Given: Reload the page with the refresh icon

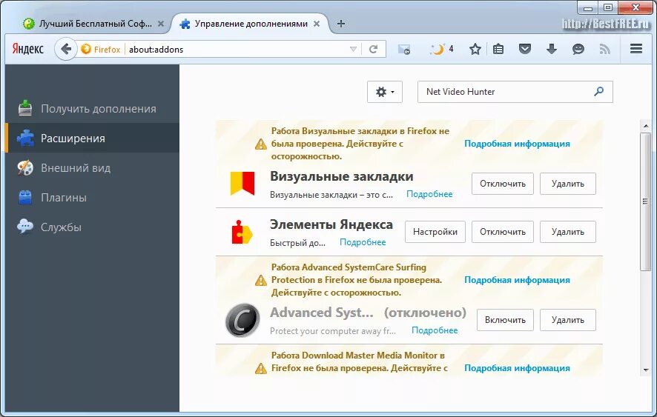Looking at the screenshot, I should pos(373,50).
